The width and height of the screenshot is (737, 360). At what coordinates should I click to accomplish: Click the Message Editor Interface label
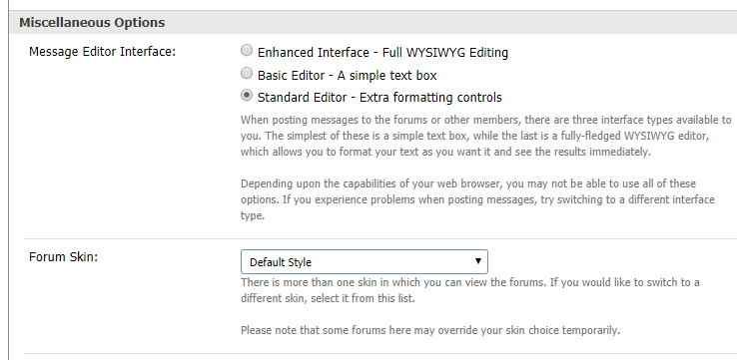click(x=102, y=52)
